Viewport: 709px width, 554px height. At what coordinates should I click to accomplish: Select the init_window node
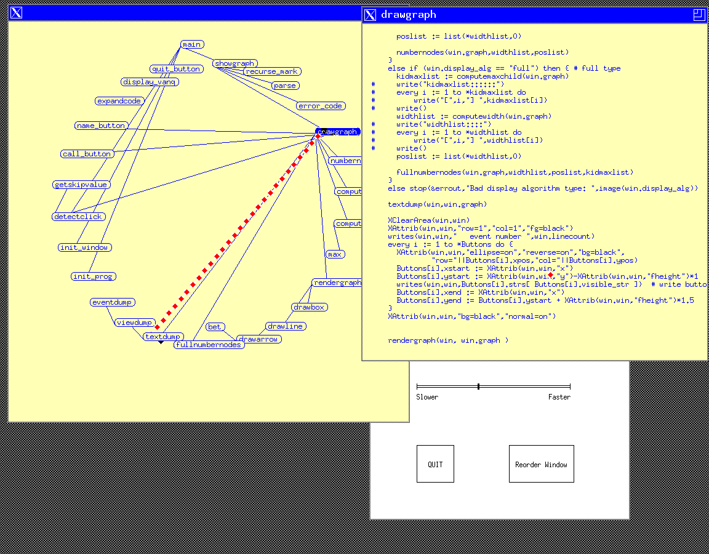[84, 247]
